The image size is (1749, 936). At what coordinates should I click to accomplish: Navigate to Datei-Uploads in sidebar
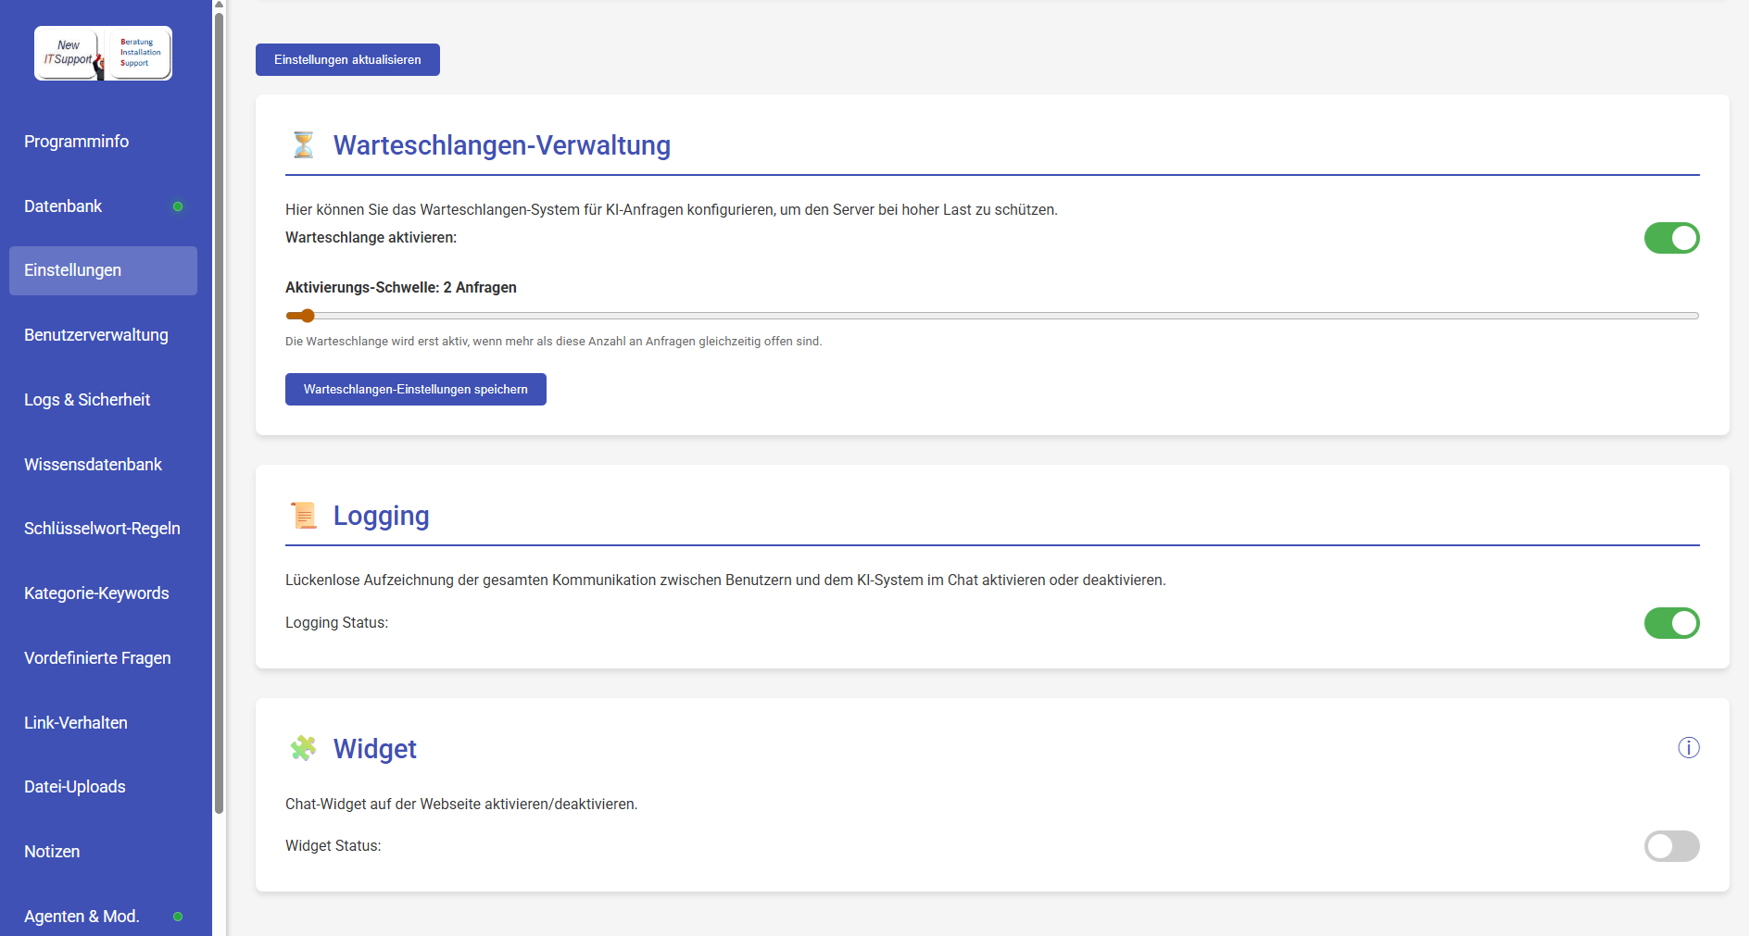[x=75, y=787]
